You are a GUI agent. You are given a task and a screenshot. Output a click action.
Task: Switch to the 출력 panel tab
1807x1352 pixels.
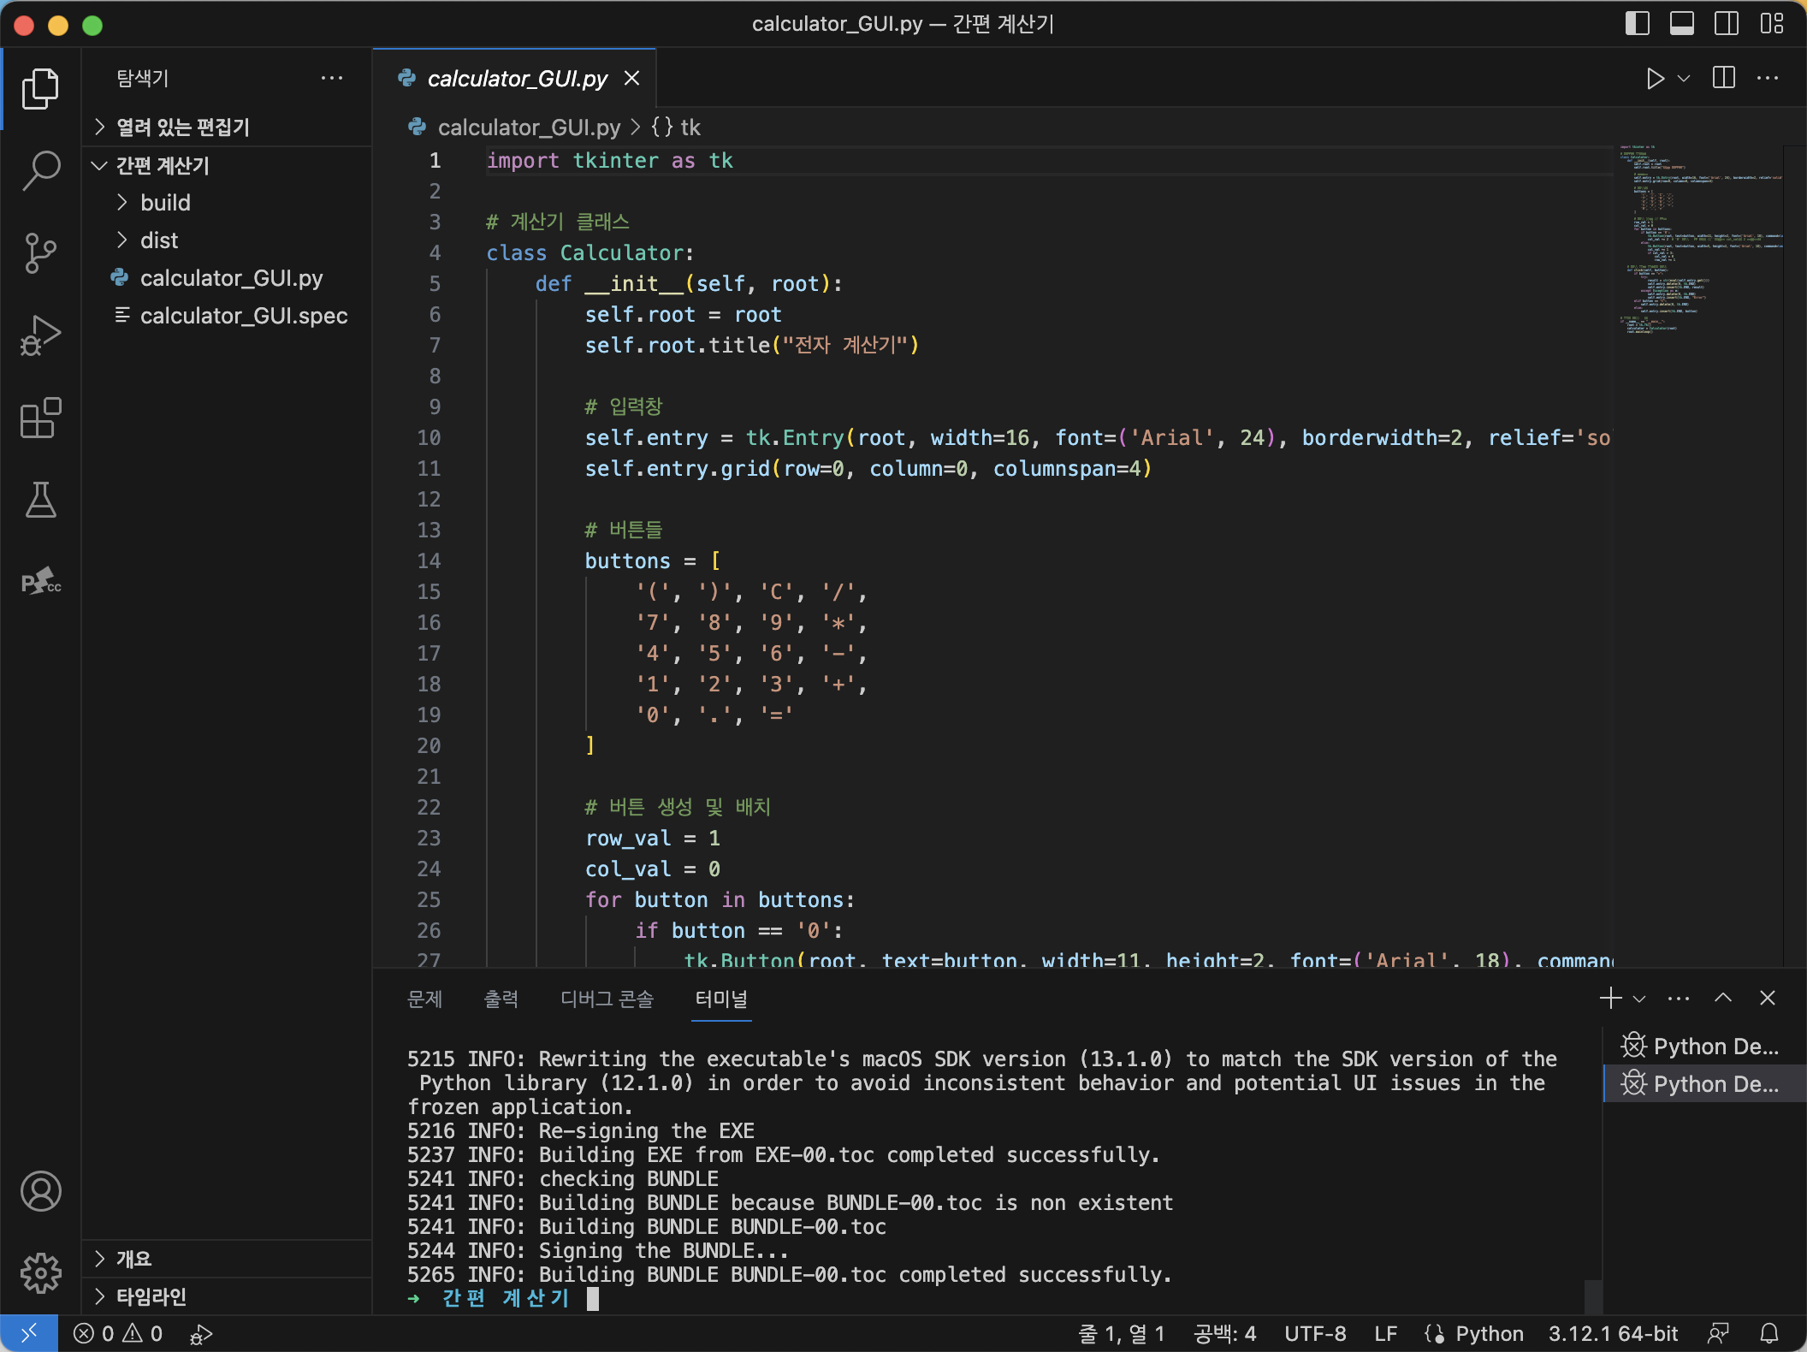coord(501,999)
